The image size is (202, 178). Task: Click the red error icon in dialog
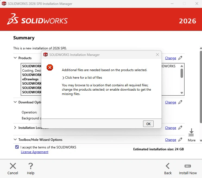pos(50,68)
